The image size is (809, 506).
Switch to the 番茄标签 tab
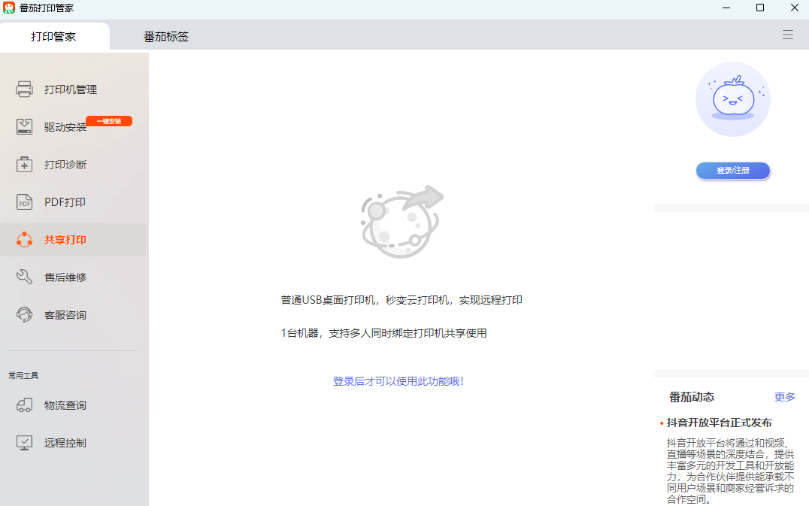tap(166, 37)
